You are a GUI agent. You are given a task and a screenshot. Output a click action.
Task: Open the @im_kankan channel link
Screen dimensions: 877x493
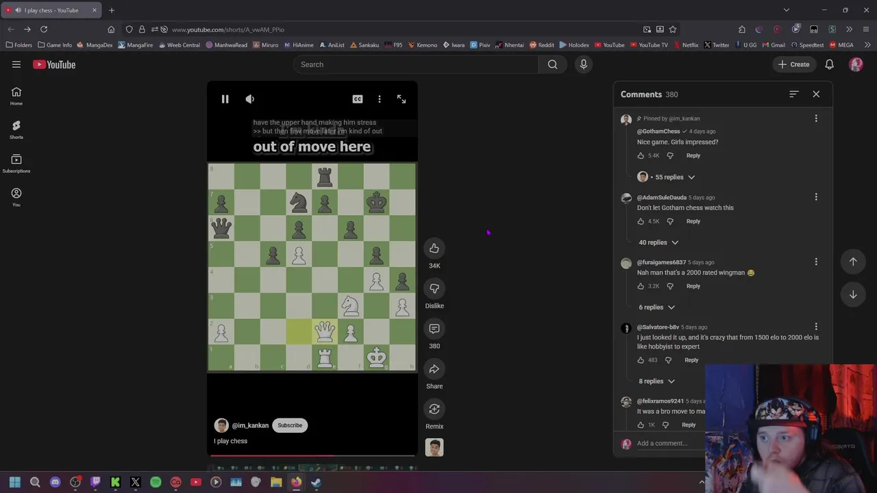[250, 425]
